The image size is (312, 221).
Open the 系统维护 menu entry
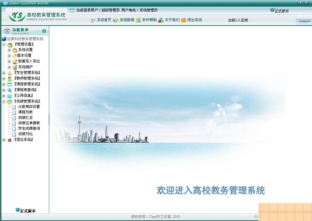[x=26, y=67]
